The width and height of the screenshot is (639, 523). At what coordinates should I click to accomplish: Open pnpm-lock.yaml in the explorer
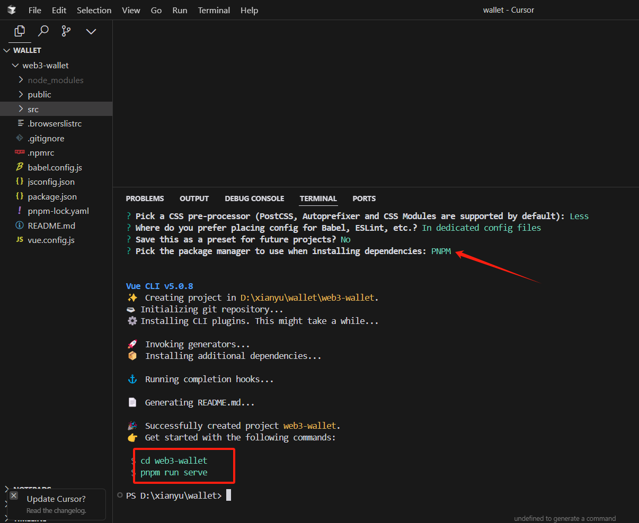point(56,211)
